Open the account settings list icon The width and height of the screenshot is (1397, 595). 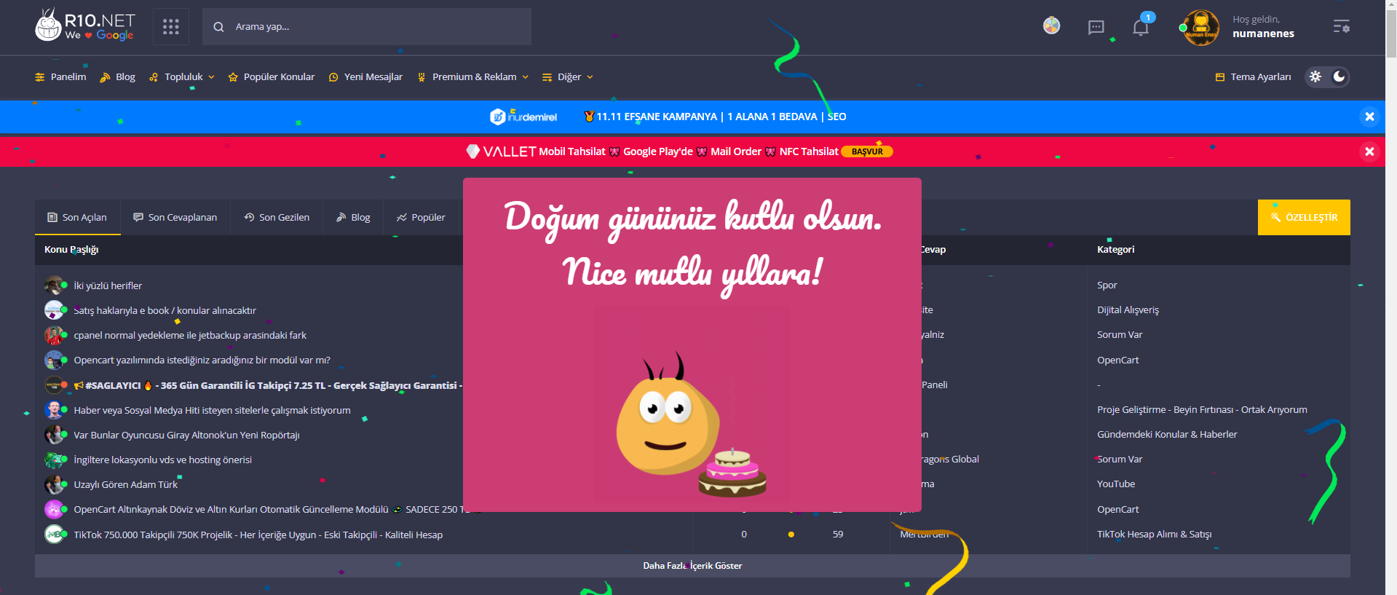coord(1341,27)
